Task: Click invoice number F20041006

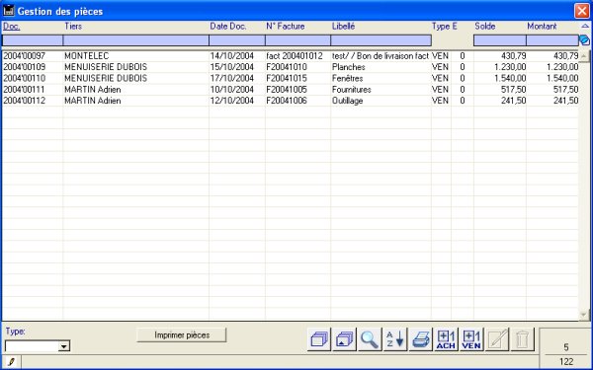Action: click(287, 101)
